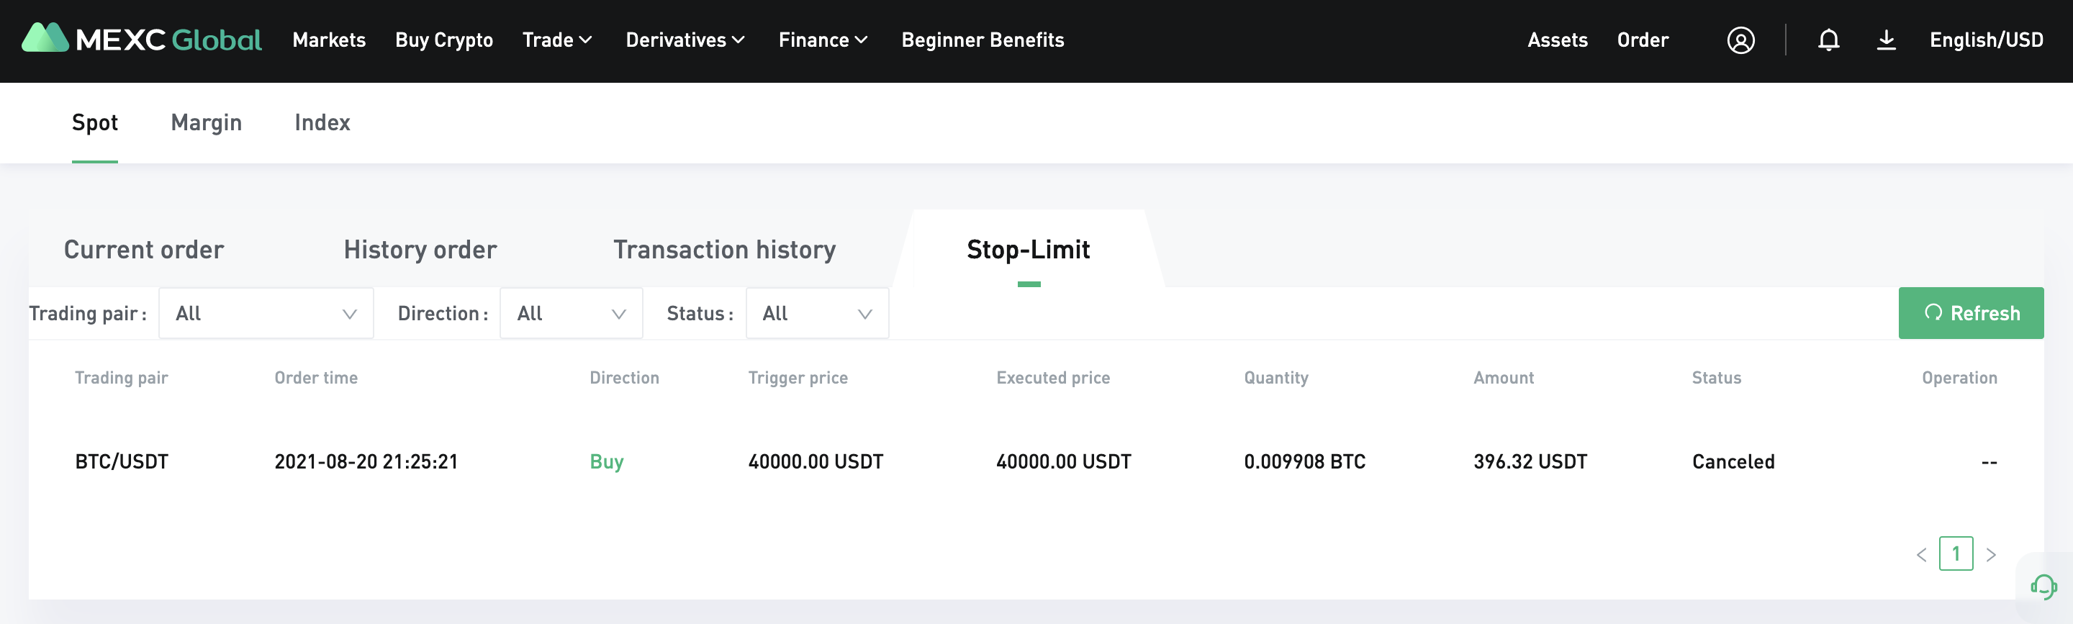Open Beginner Benefits page
This screenshot has width=2073, height=624.
coord(983,40)
